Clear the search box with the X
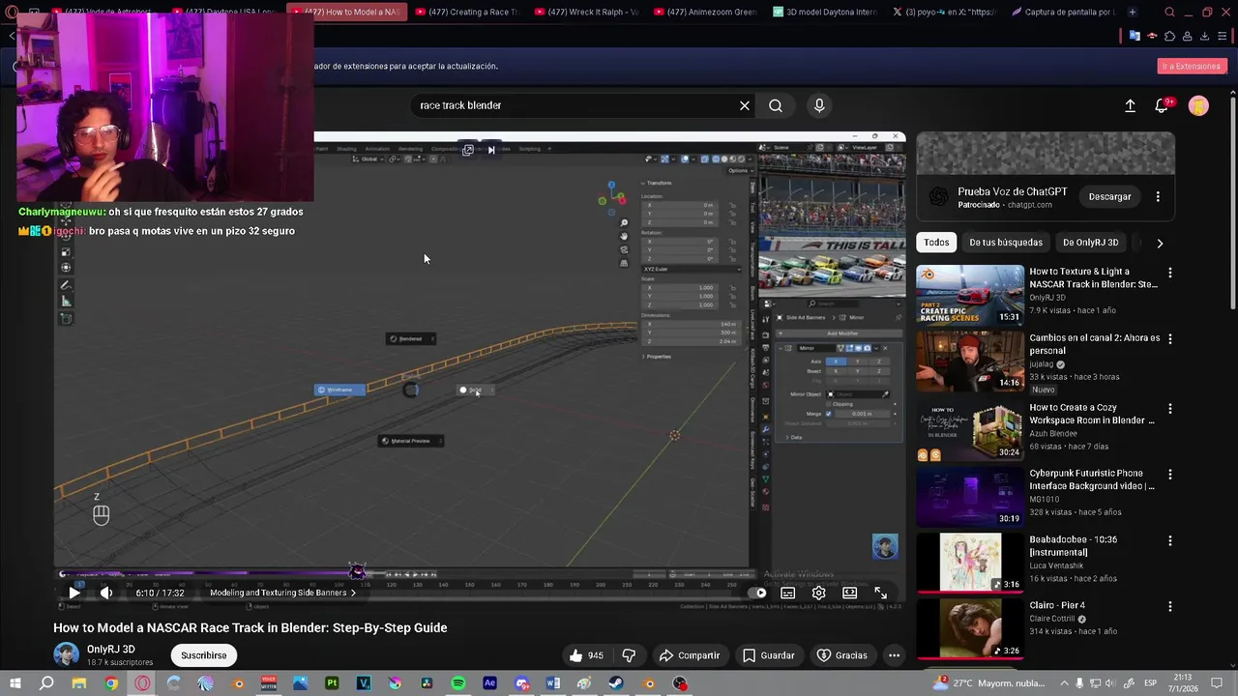Screen dimensions: 1238x696 click(745, 105)
